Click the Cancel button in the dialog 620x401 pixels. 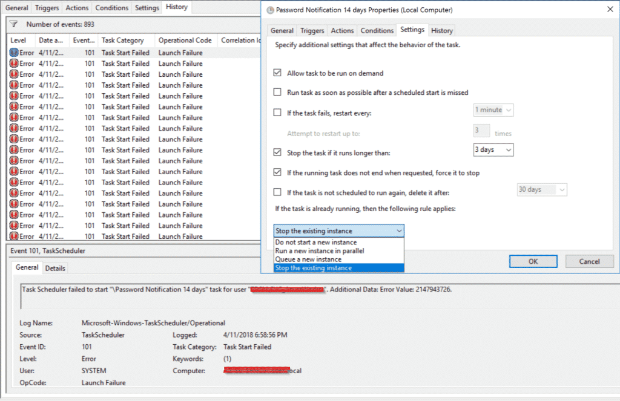click(589, 261)
